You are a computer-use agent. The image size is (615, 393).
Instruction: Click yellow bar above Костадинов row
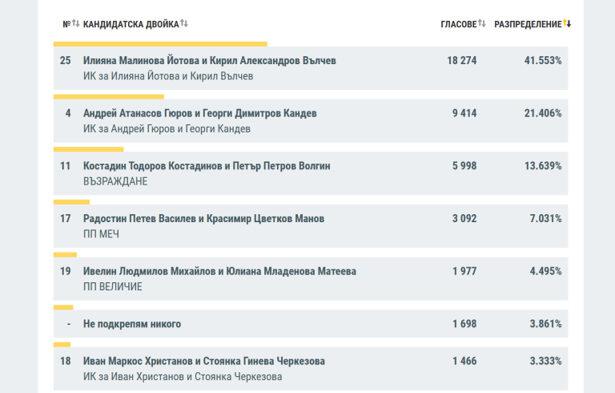tap(89, 149)
